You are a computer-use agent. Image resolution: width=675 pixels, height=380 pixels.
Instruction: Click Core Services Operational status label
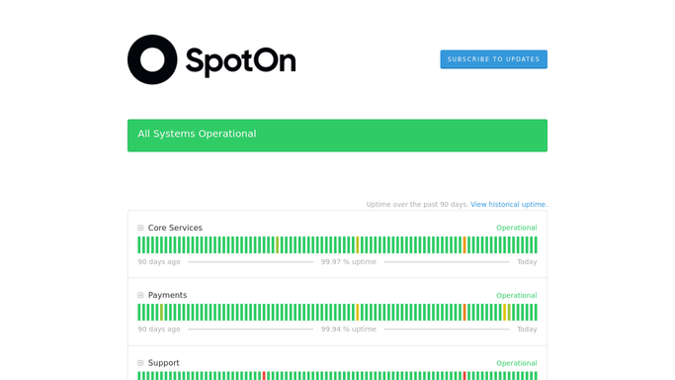coord(517,228)
